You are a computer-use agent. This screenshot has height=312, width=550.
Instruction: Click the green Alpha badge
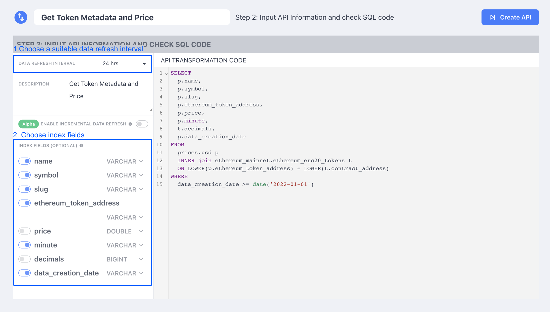click(x=29, y=124)
